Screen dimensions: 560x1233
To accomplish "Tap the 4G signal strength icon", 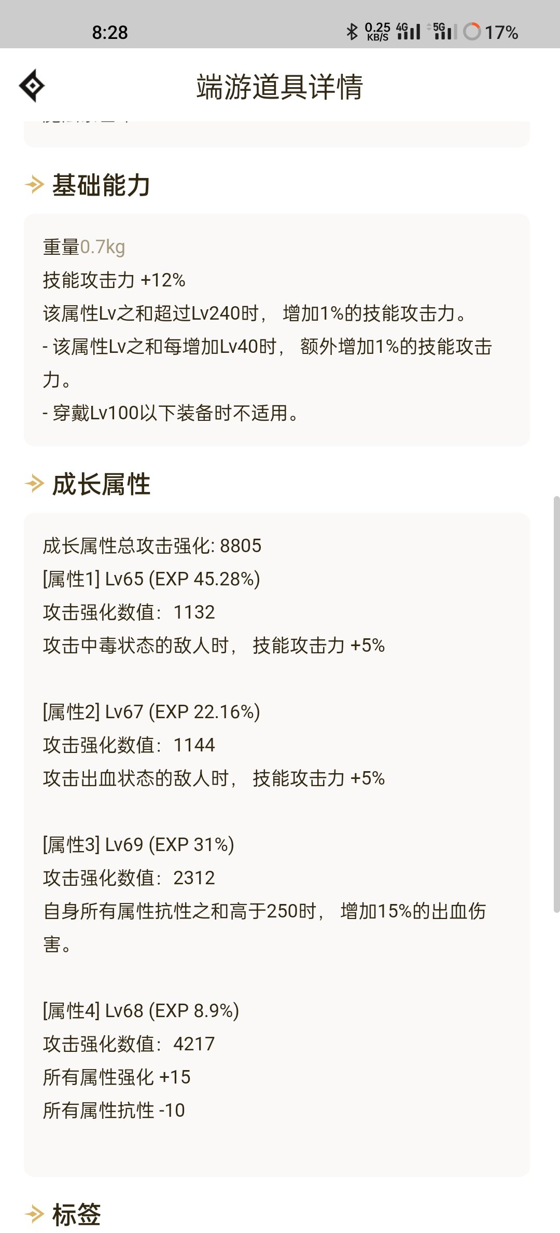I will (408, 31).
